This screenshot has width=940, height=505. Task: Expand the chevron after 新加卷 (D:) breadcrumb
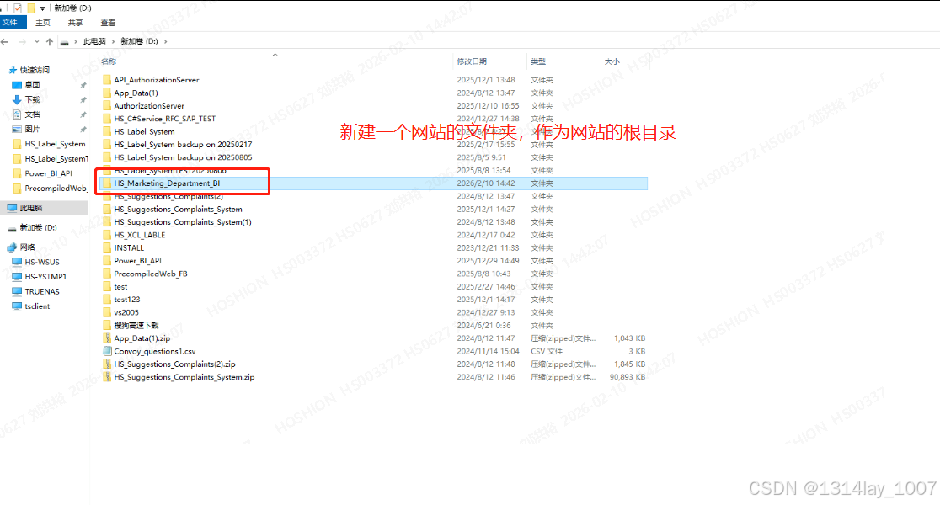click(165, 41)
